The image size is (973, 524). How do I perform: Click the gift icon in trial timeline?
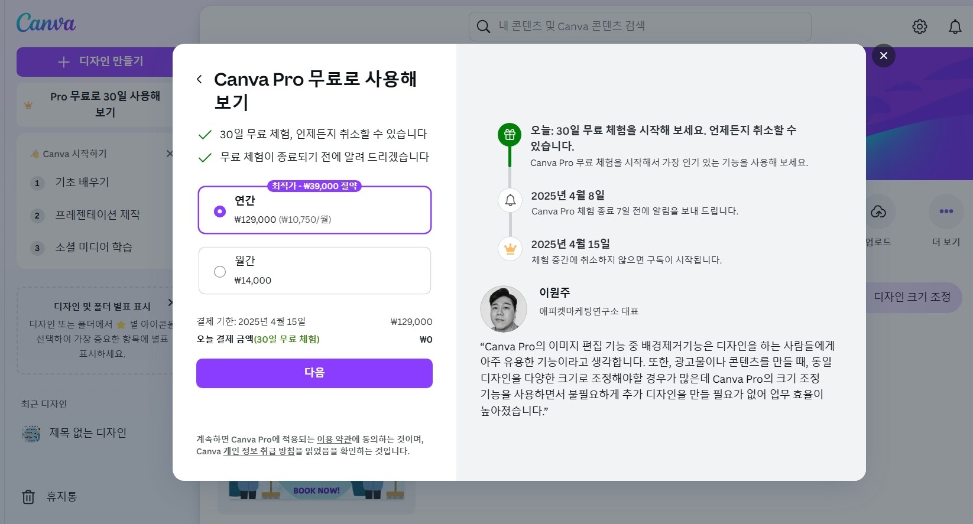[510, 135]
